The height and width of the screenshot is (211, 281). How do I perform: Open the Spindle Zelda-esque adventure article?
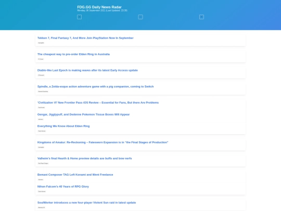click(95, 86)
